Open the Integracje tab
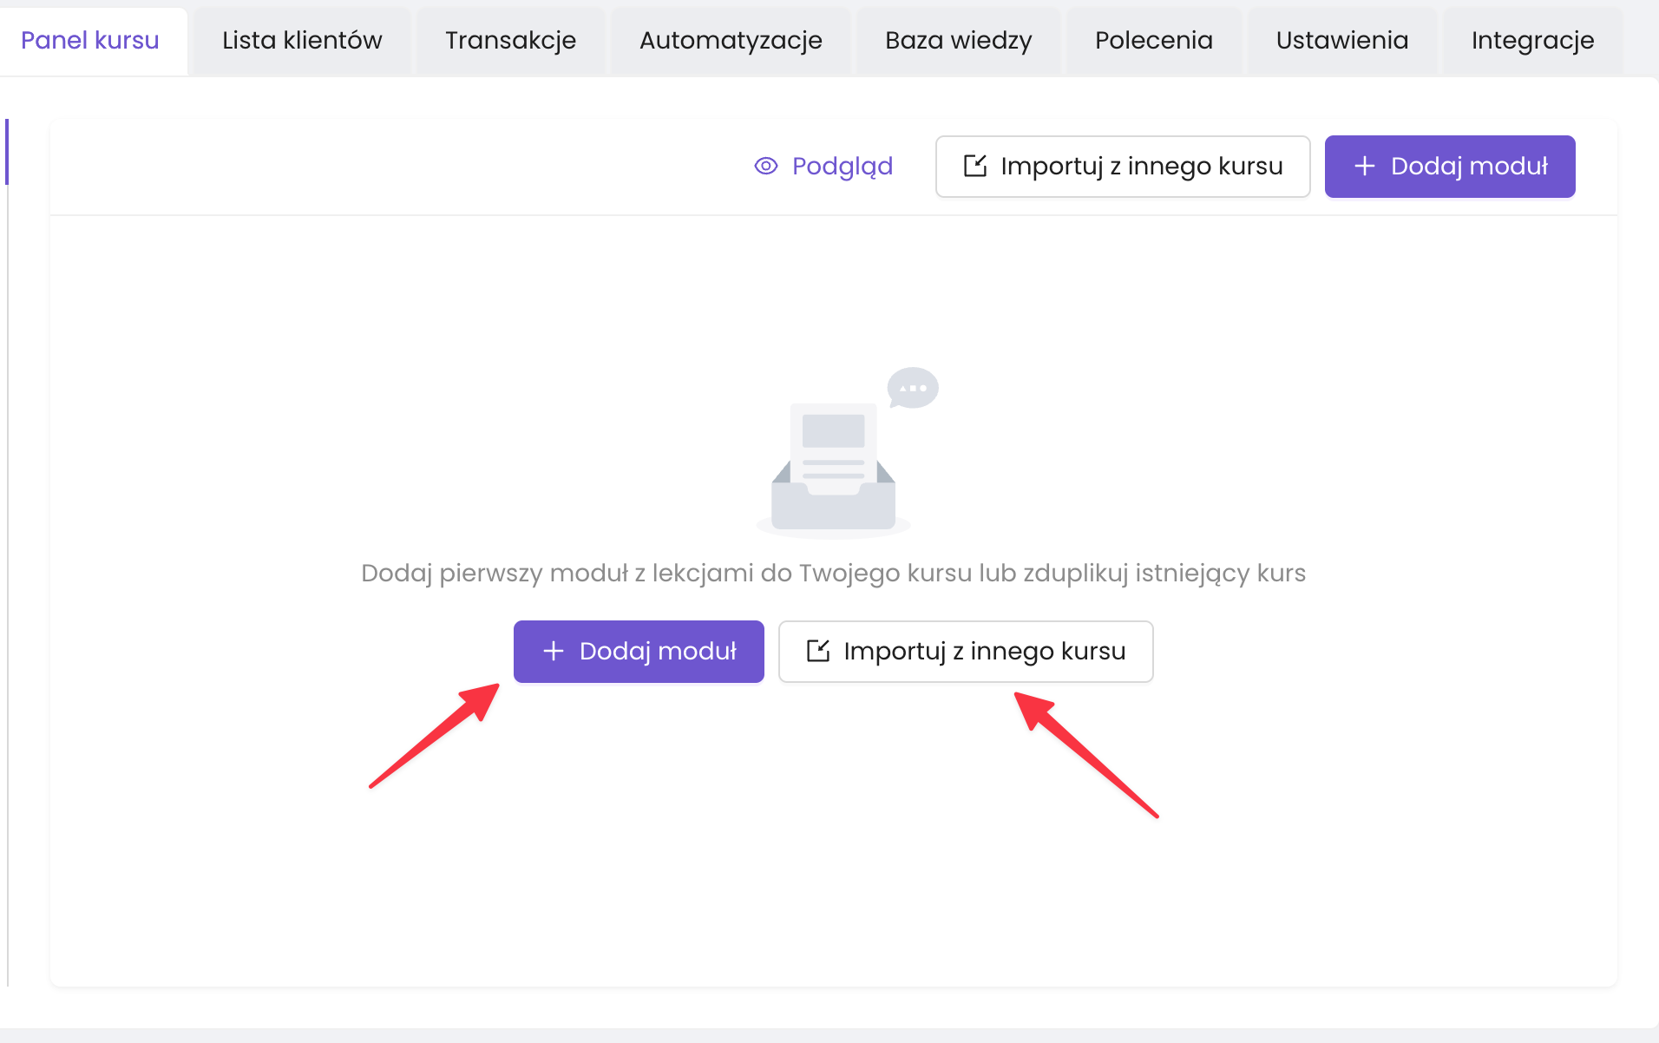Image resolution: width=1659 pixels, height=1043 pixels. [1532, 40]
